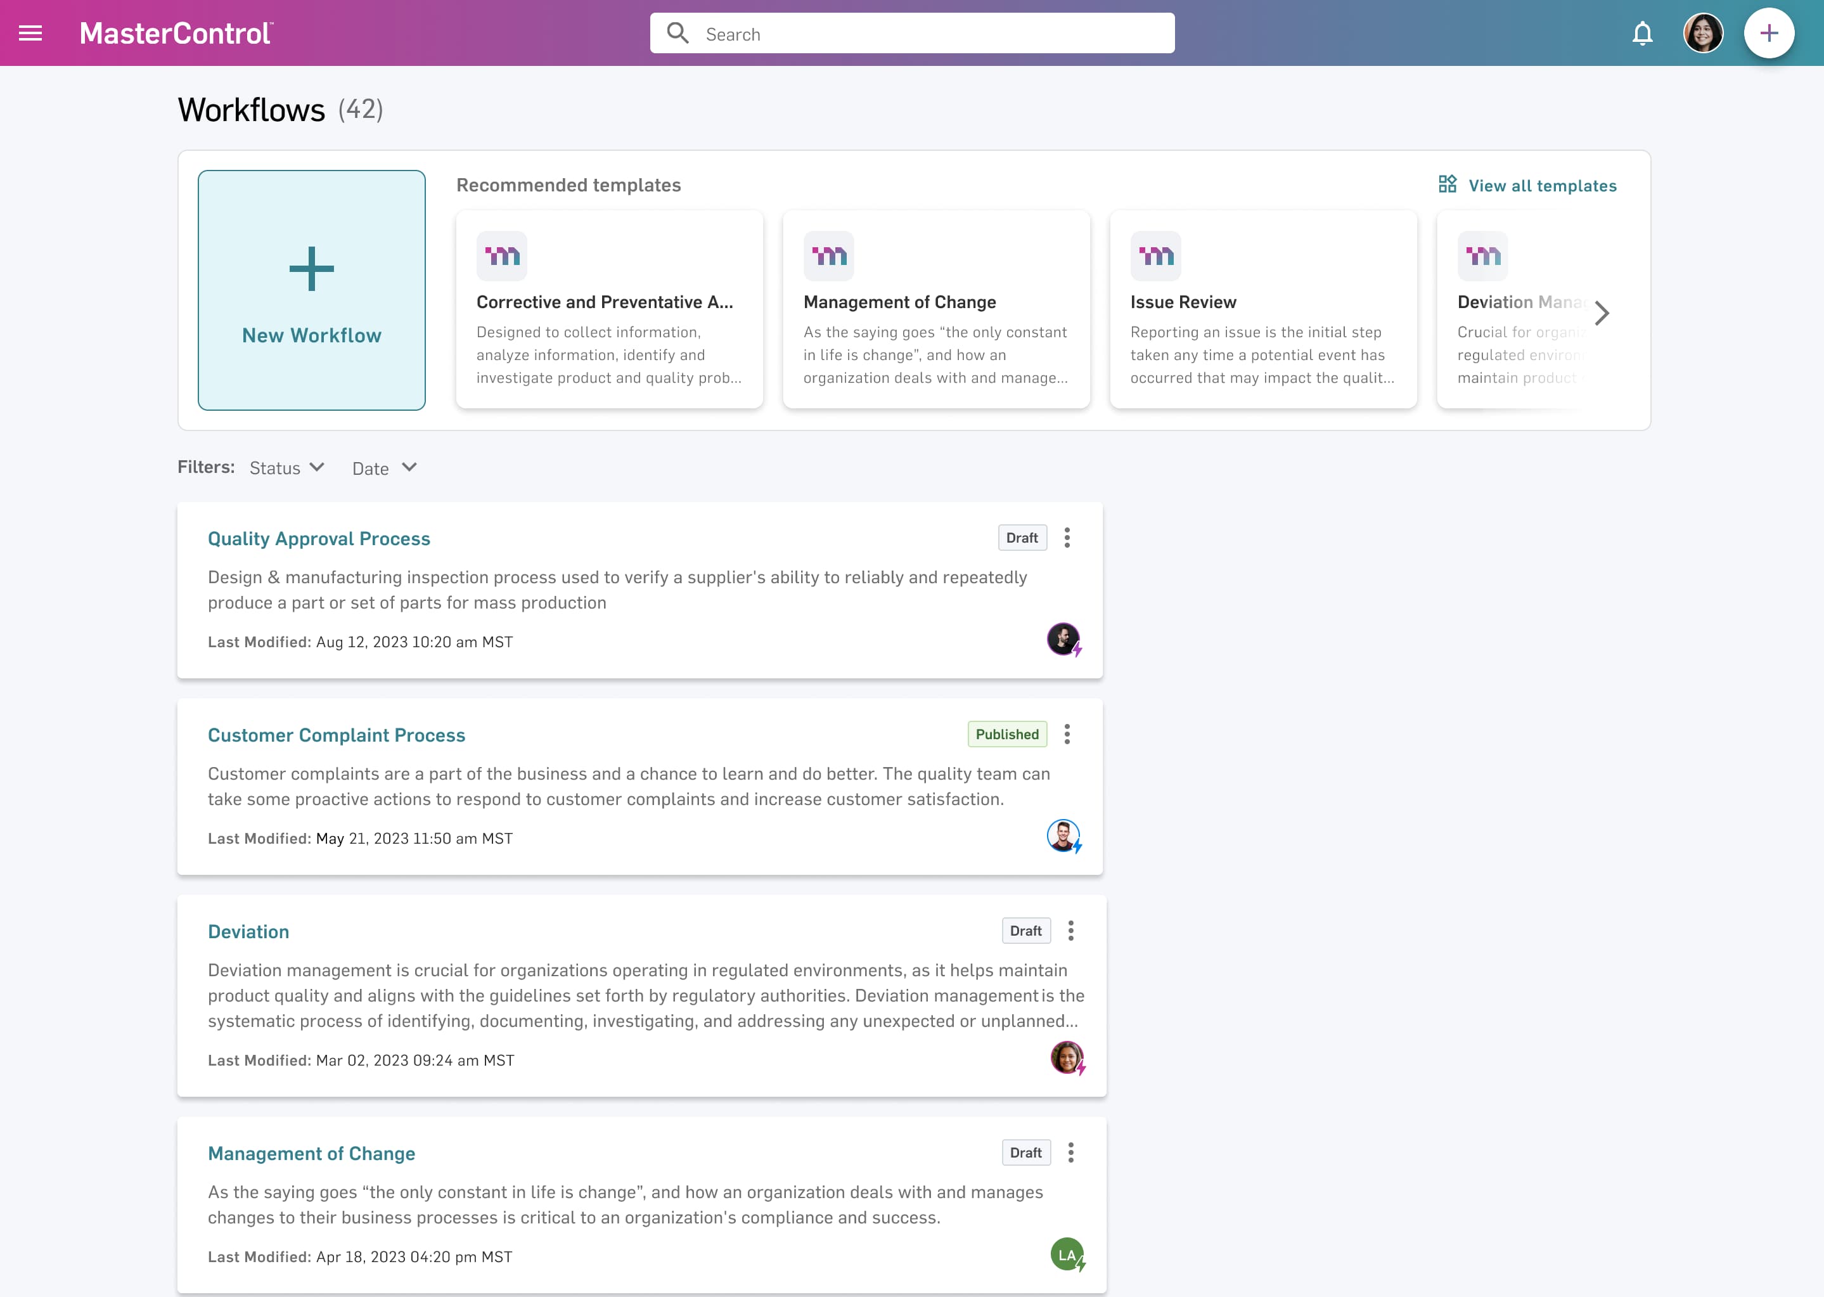The image size is (1824, 1297).
Task: Click Draft badge on Management of Change
Action: [x=1025, y=1152]
